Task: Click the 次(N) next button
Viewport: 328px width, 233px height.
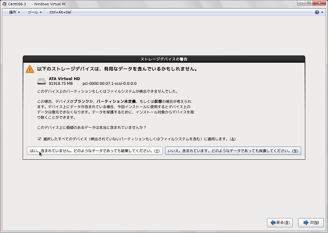Action: tap(311, 222)
